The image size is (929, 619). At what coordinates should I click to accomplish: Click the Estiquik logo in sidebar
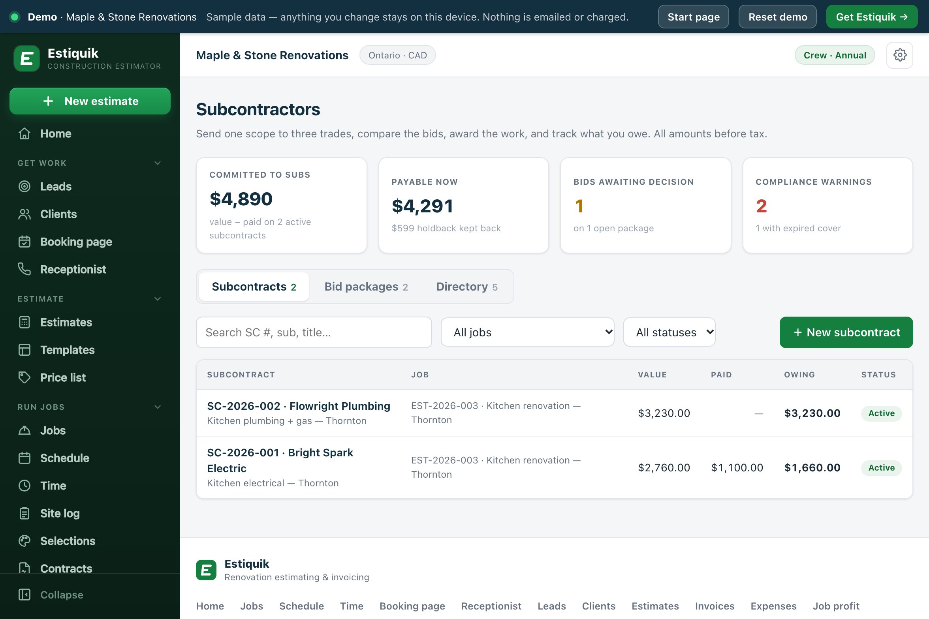tap(26, 58)
